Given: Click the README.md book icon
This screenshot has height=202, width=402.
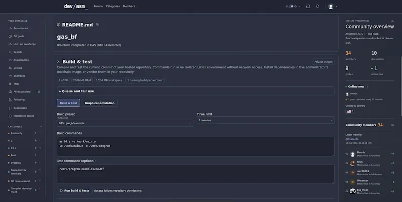Looking at the screenshot, I should coord(59,25).
